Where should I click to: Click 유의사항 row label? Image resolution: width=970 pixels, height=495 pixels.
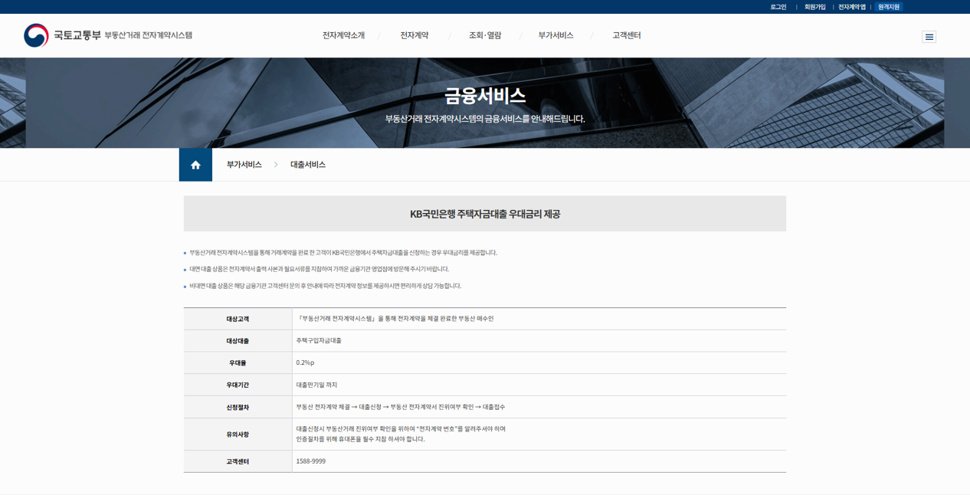pyautogui.click(x=238, y=434)
